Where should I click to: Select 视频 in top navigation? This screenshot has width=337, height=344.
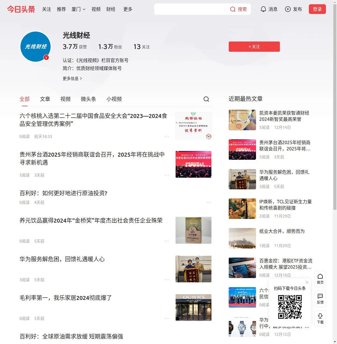click(x=96, y=9)
